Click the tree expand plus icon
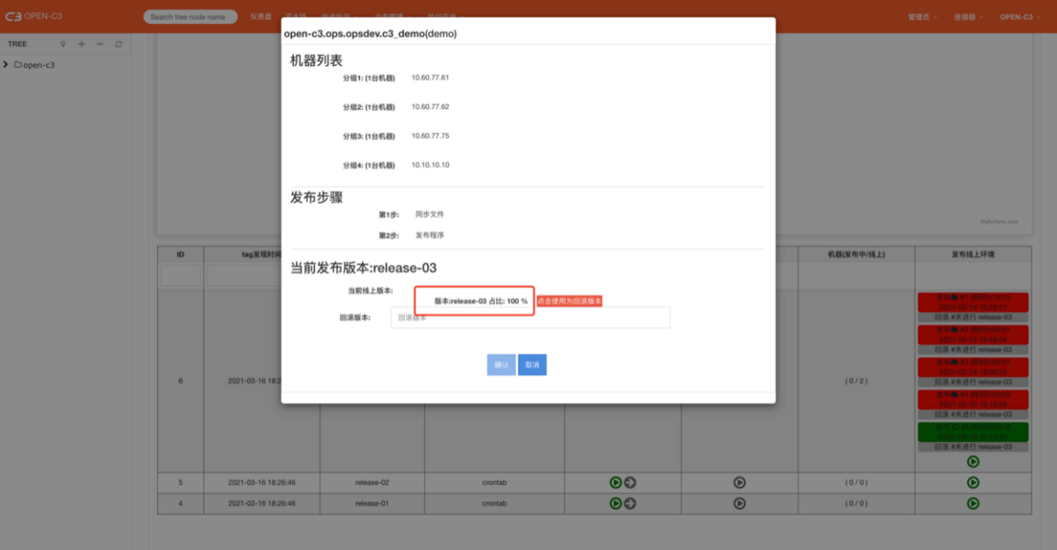The image size is (1057, 550). (81, 44)
